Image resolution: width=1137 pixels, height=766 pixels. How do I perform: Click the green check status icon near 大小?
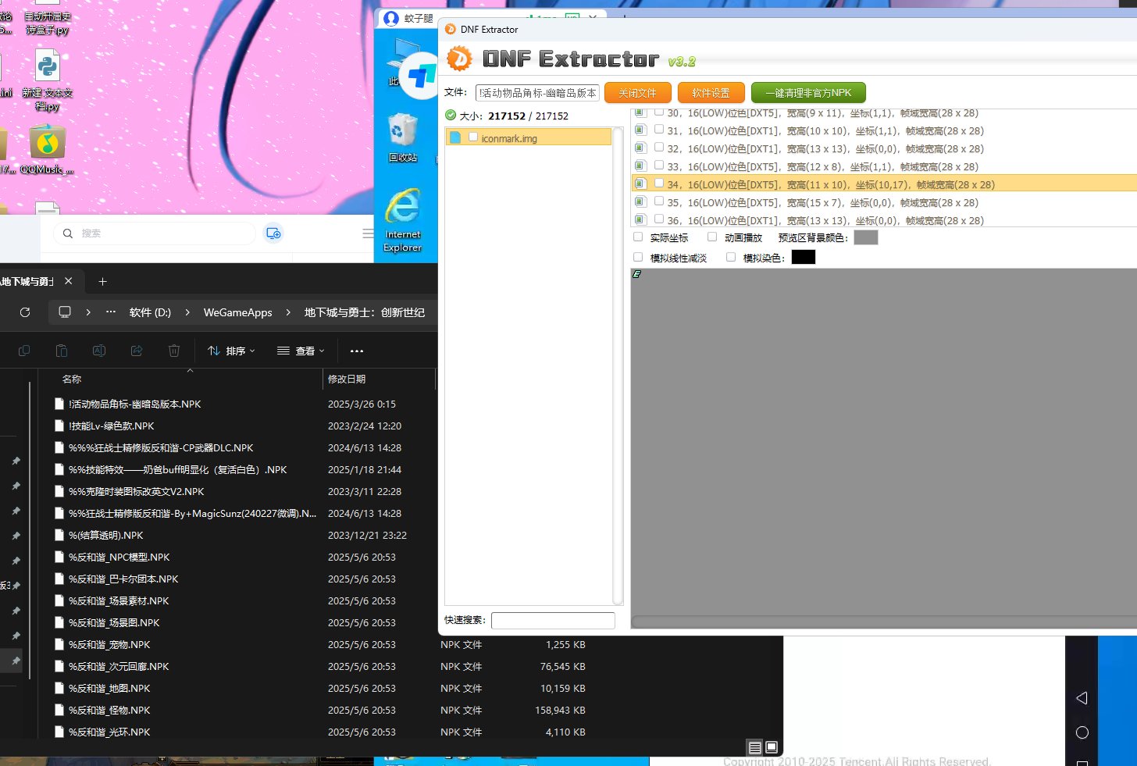pos(451,116)
